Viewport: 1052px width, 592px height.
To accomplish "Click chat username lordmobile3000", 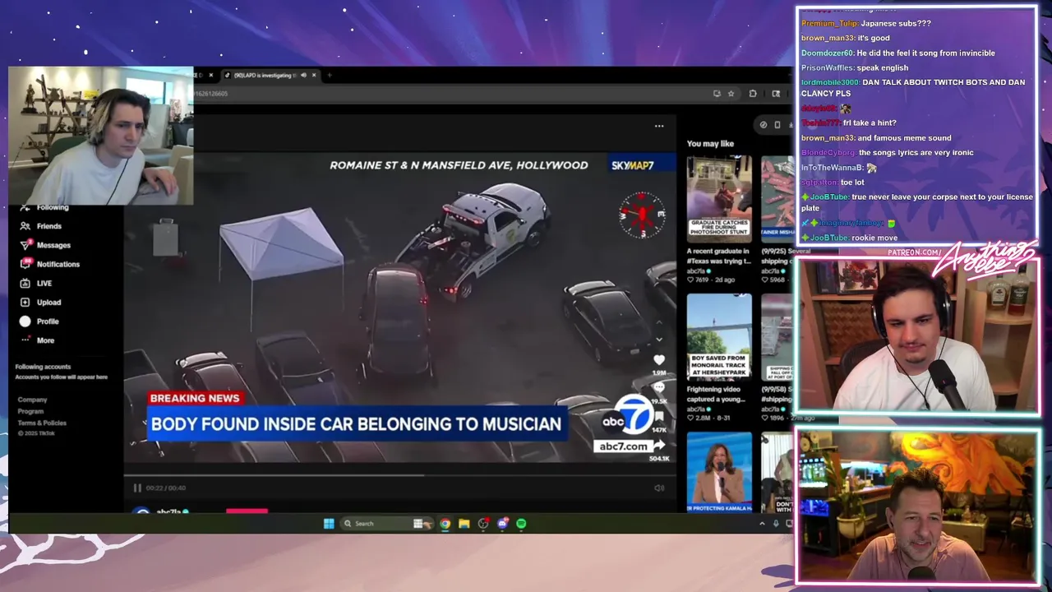I will (x=830, y=82).
